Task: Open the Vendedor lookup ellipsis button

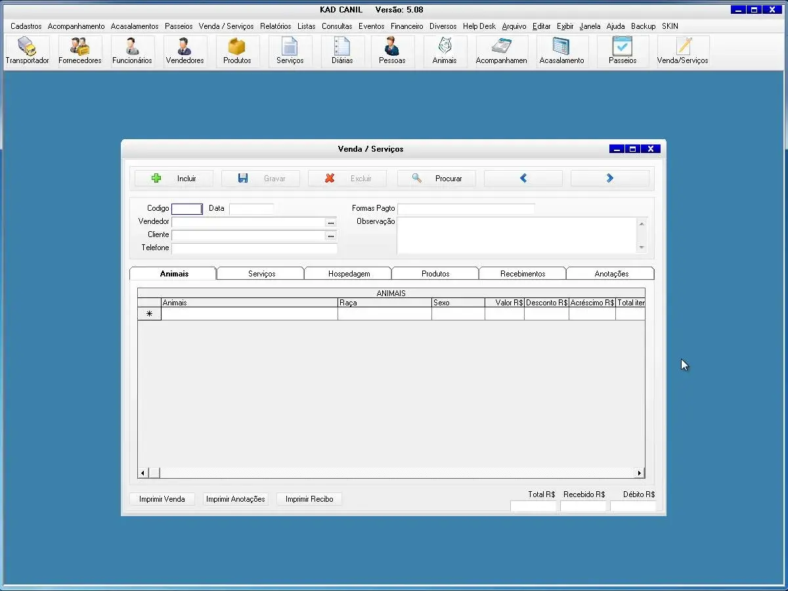Action: tap(331, 223)
